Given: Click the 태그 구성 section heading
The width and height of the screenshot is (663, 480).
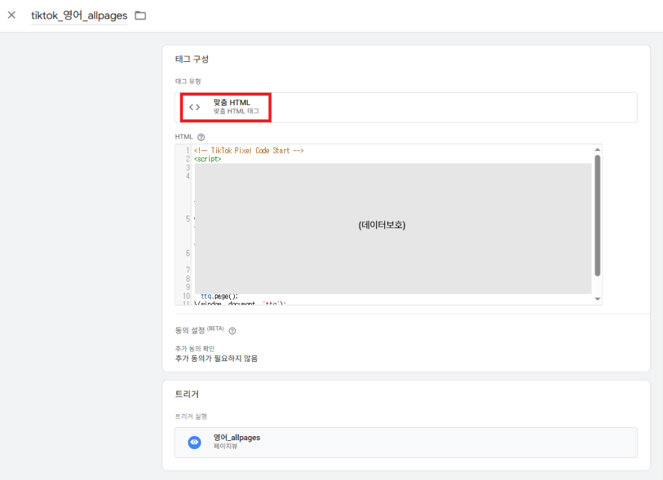Looking at the screenshot, I should pyautogui.click(x=191, y=59).
